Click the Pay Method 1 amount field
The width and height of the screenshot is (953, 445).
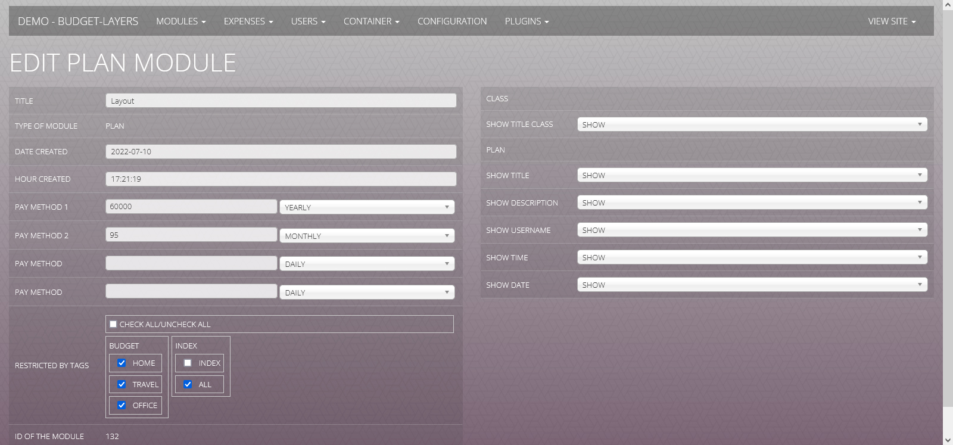point(191,207)
